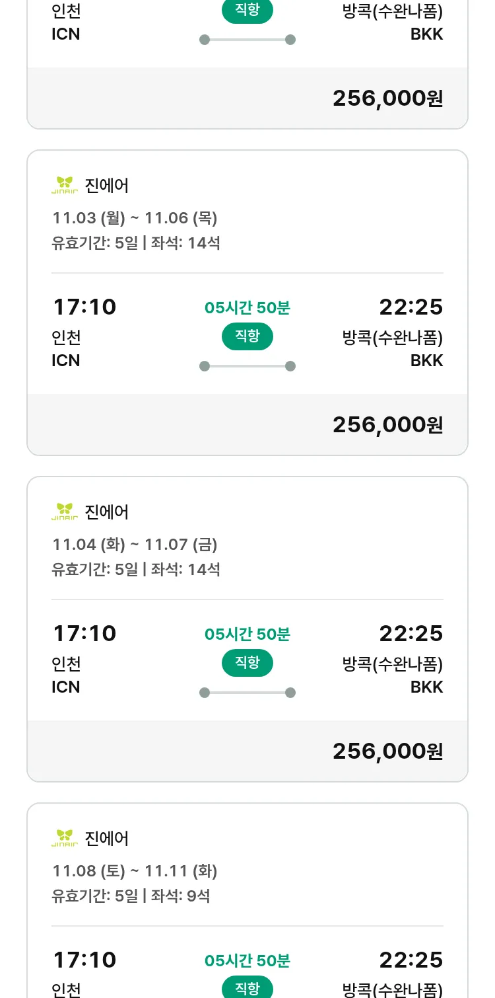
Task: Click the 22:25 arrival time on 11.04 flight
Action: (411, 634)
